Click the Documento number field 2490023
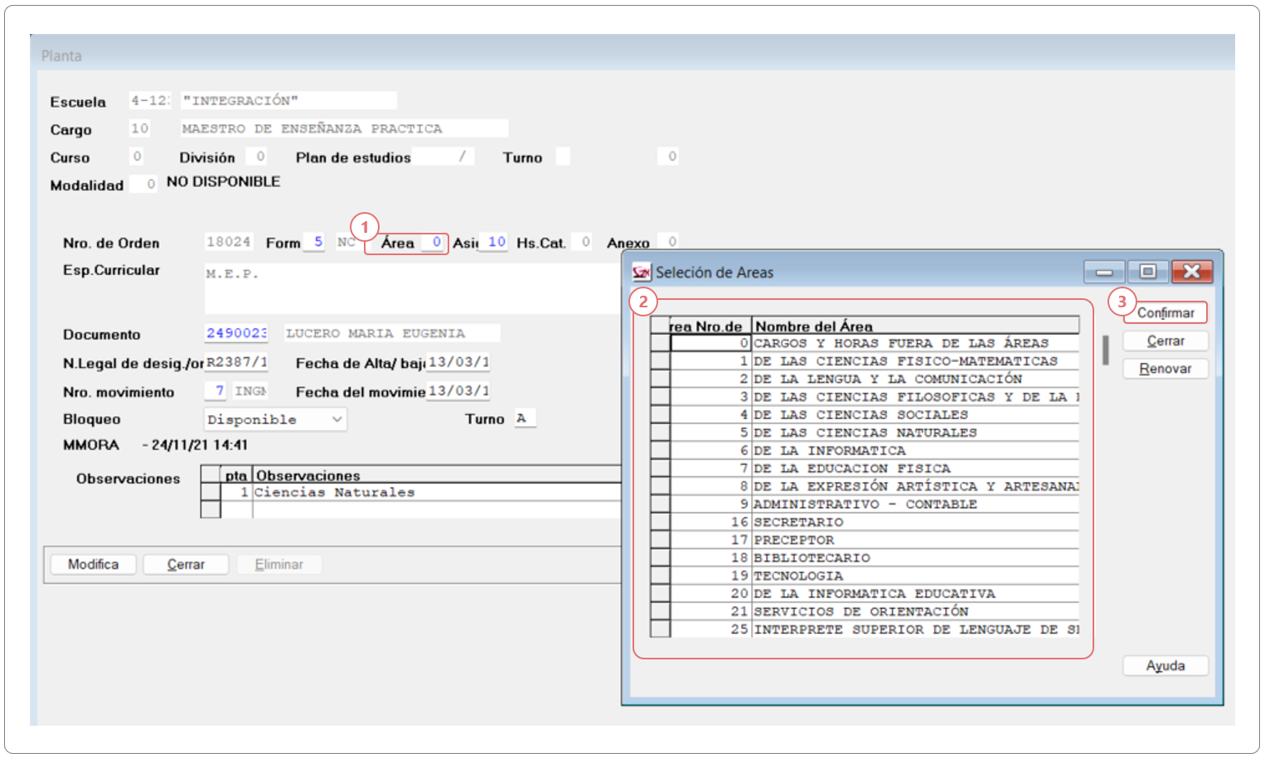 point(236,333)
